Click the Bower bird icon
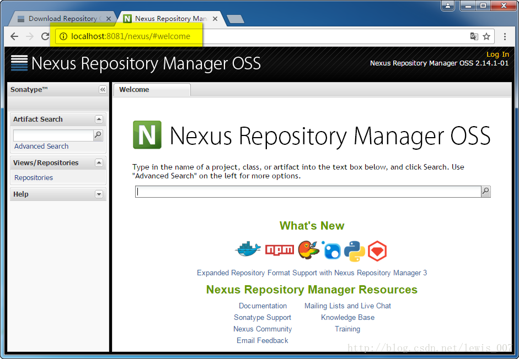 tap(308, 250)
